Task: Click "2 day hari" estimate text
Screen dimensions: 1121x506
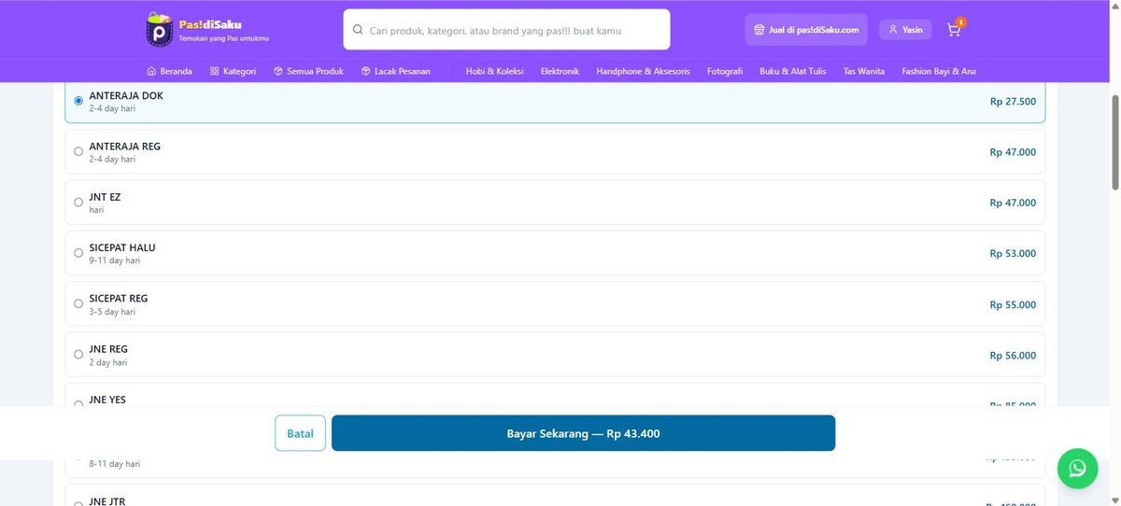Action: [108, 362]
